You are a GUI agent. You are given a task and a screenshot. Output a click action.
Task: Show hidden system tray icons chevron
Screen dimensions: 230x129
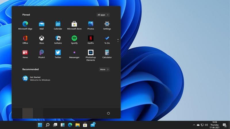coord(194,125)
